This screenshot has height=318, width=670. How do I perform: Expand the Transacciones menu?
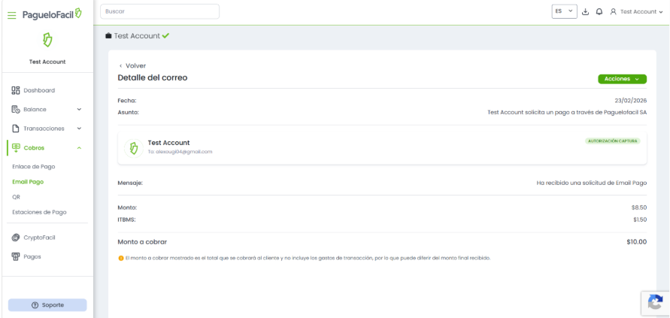point(47,129)
